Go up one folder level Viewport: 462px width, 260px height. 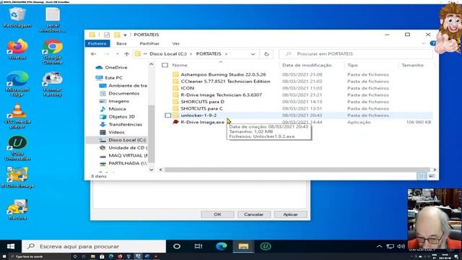127,54
